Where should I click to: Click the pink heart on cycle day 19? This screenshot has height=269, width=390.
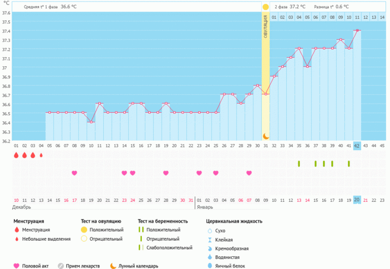166,173
